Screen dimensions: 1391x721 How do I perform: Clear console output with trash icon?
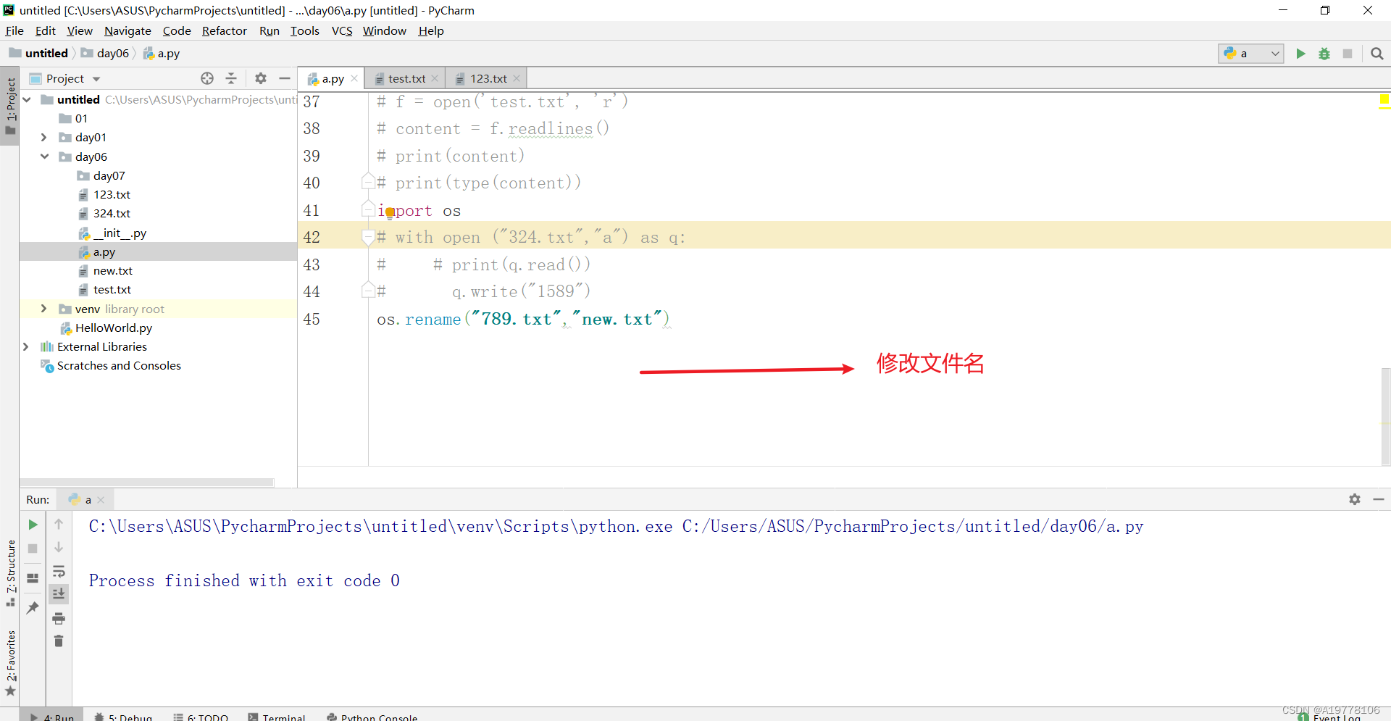click(x=59, y=641)
